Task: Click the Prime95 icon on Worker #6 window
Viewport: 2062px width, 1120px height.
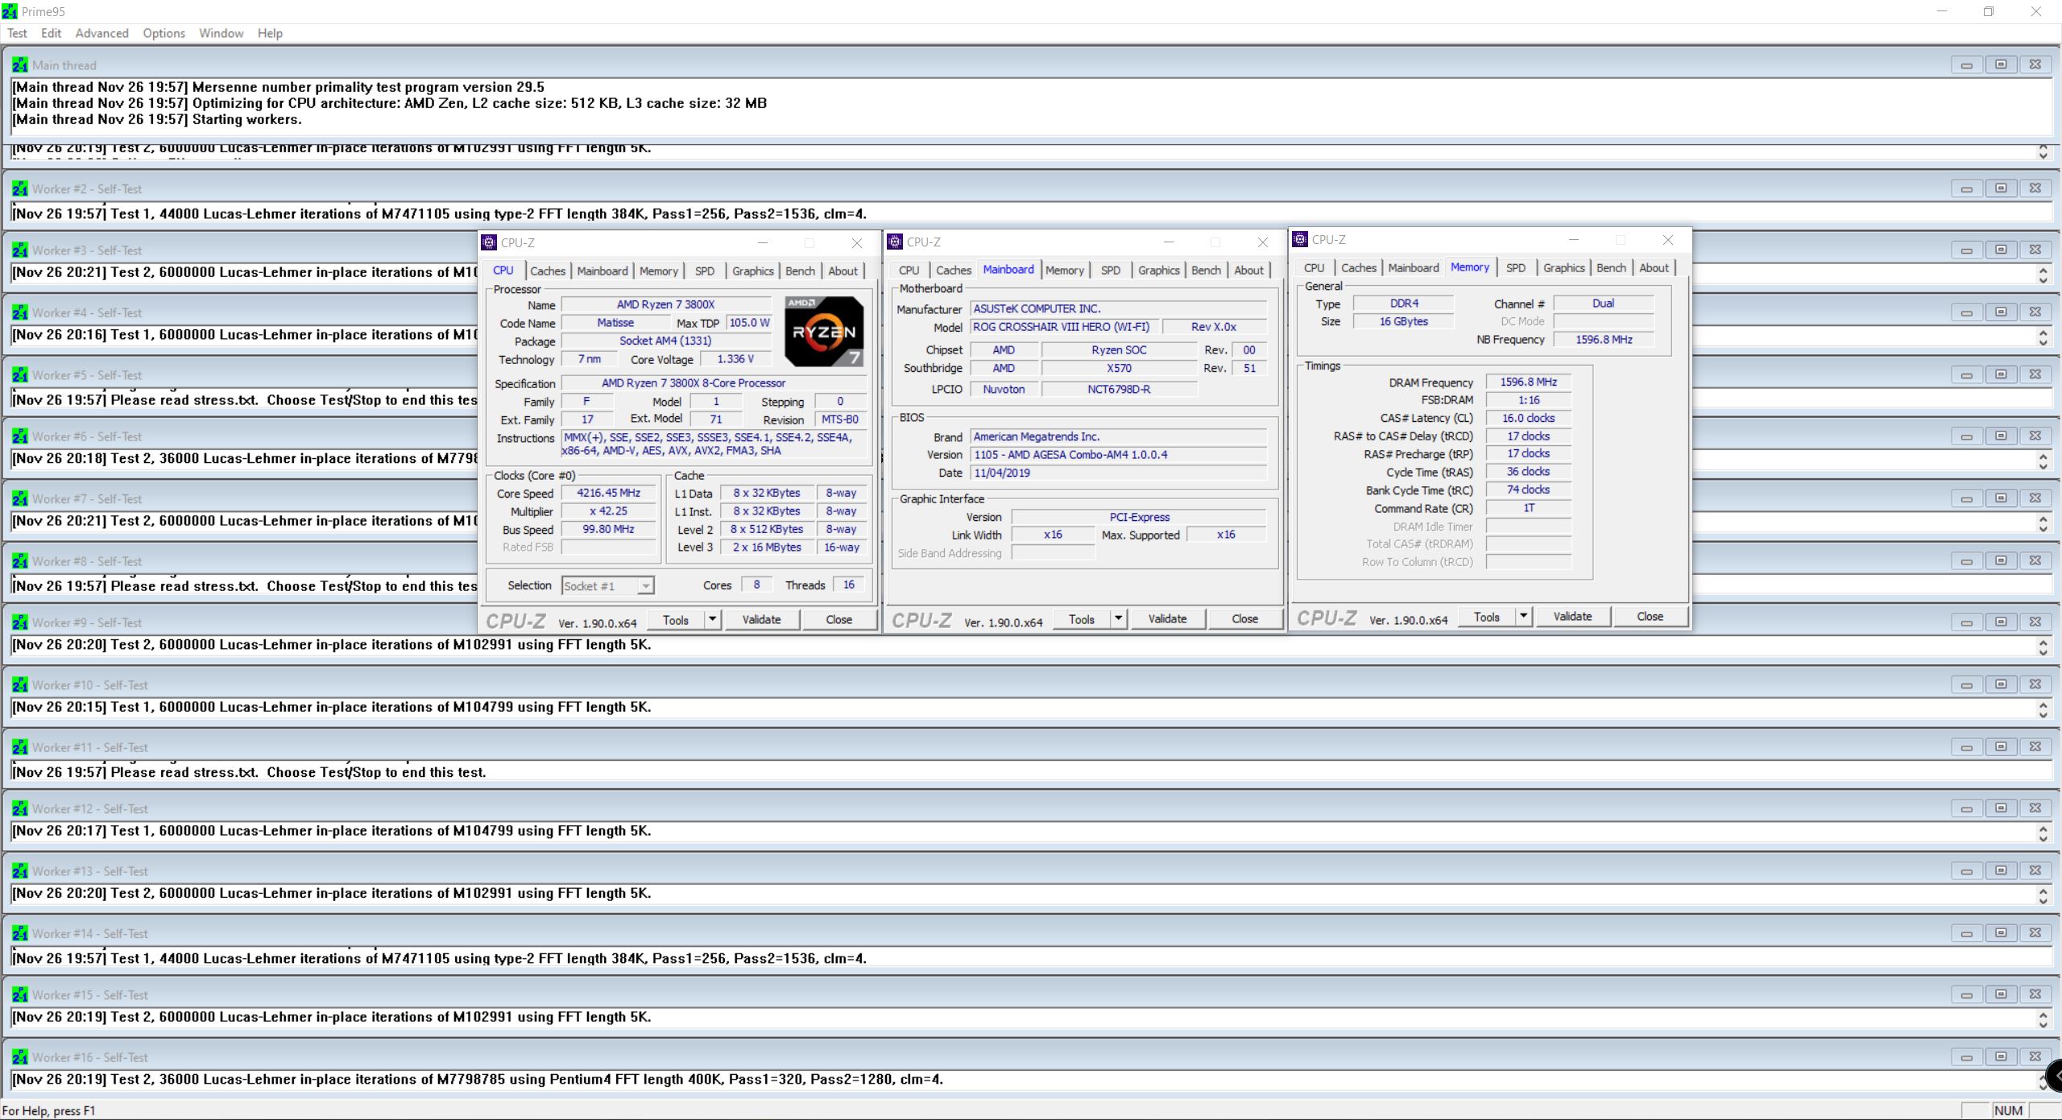Action: pyautogui.click(x=20, y=436)
